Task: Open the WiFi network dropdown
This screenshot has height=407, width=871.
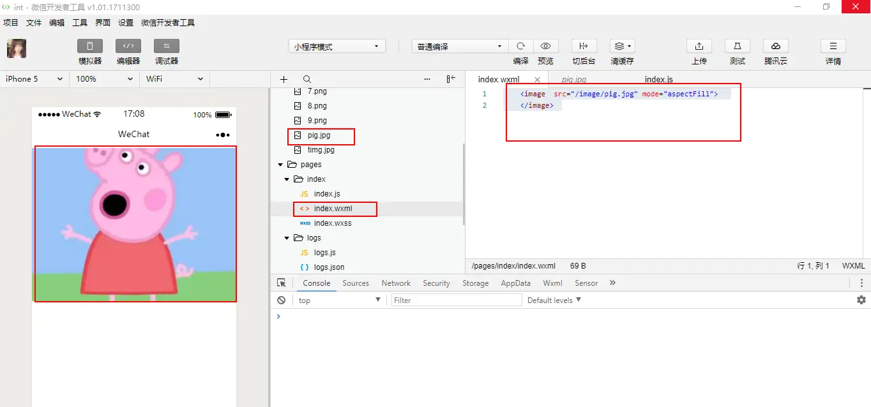Action: pos(174,79)
